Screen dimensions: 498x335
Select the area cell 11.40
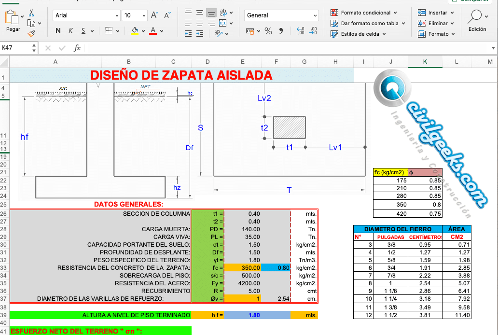pos(456,315)
